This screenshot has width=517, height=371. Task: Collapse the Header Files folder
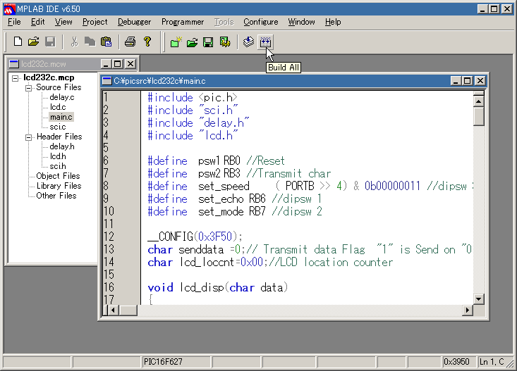click(29, 137)
